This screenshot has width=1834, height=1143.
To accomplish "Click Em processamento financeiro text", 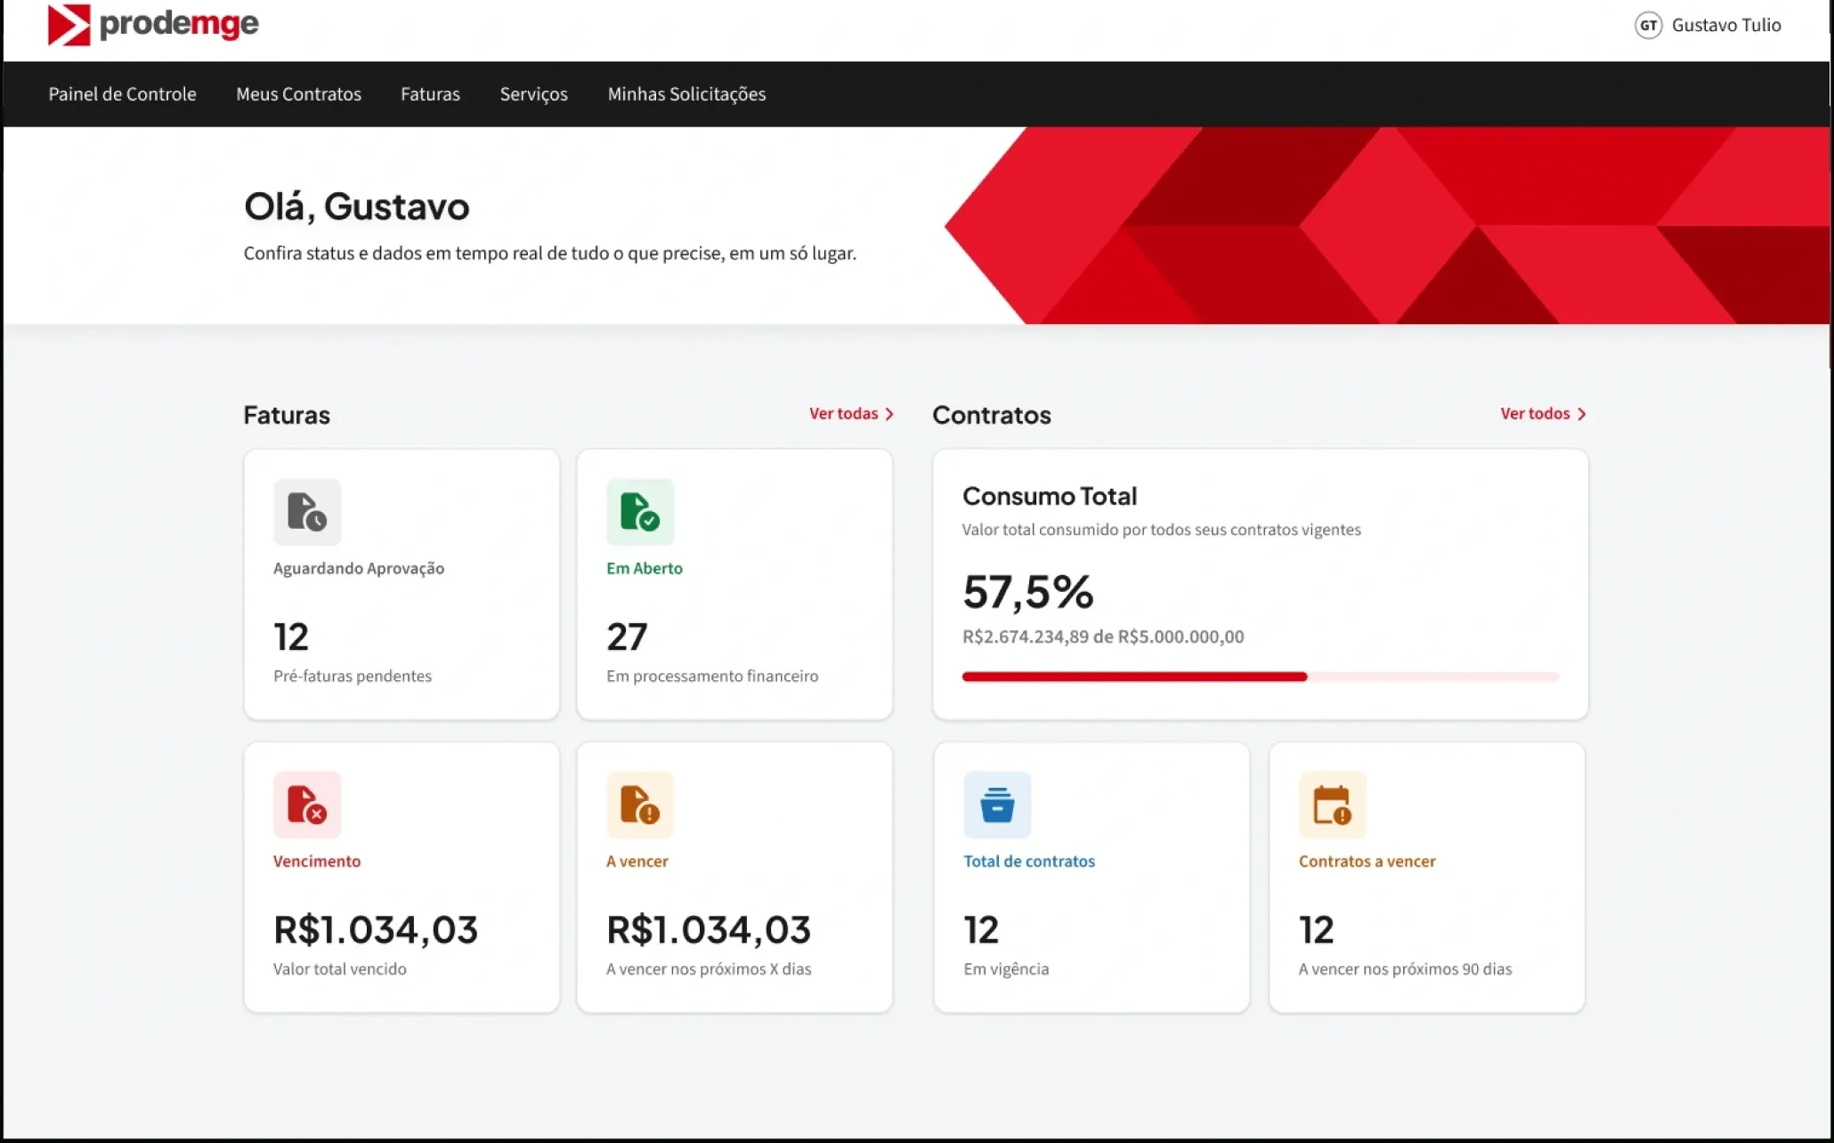I will [712, 676].
